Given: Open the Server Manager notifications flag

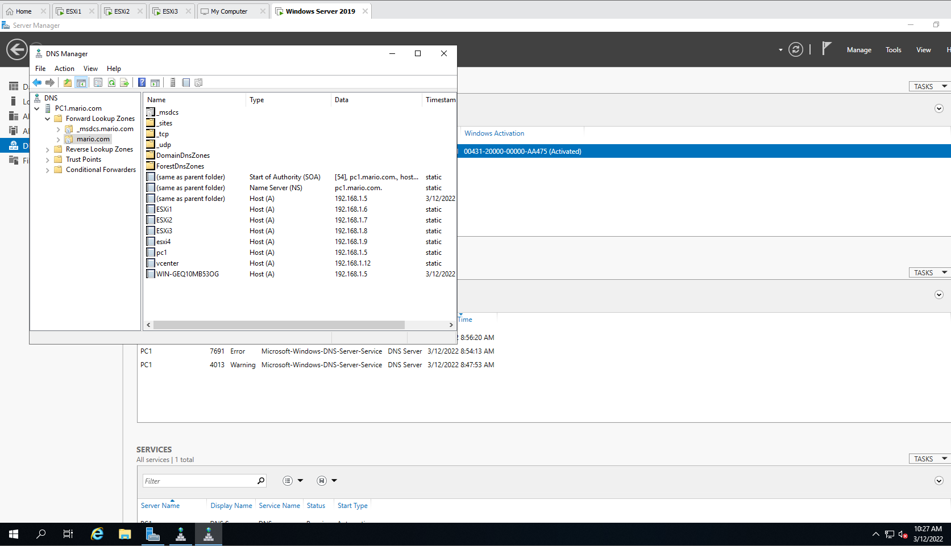Looking at the screenshot, I should 827,49.
